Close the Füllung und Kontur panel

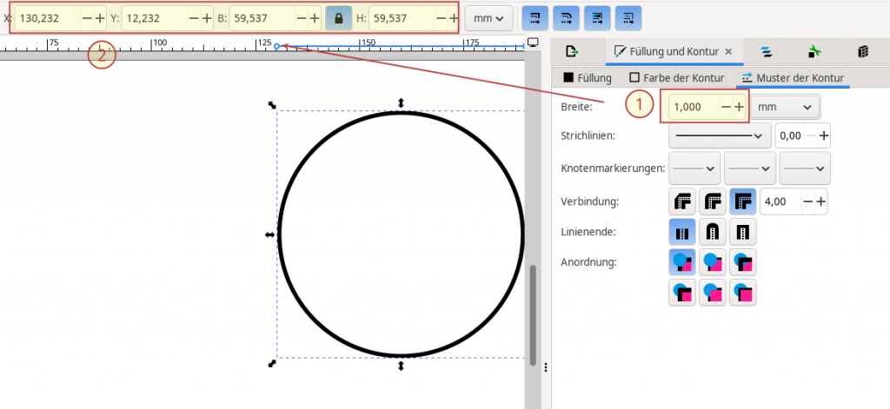[x=728, y=52]
